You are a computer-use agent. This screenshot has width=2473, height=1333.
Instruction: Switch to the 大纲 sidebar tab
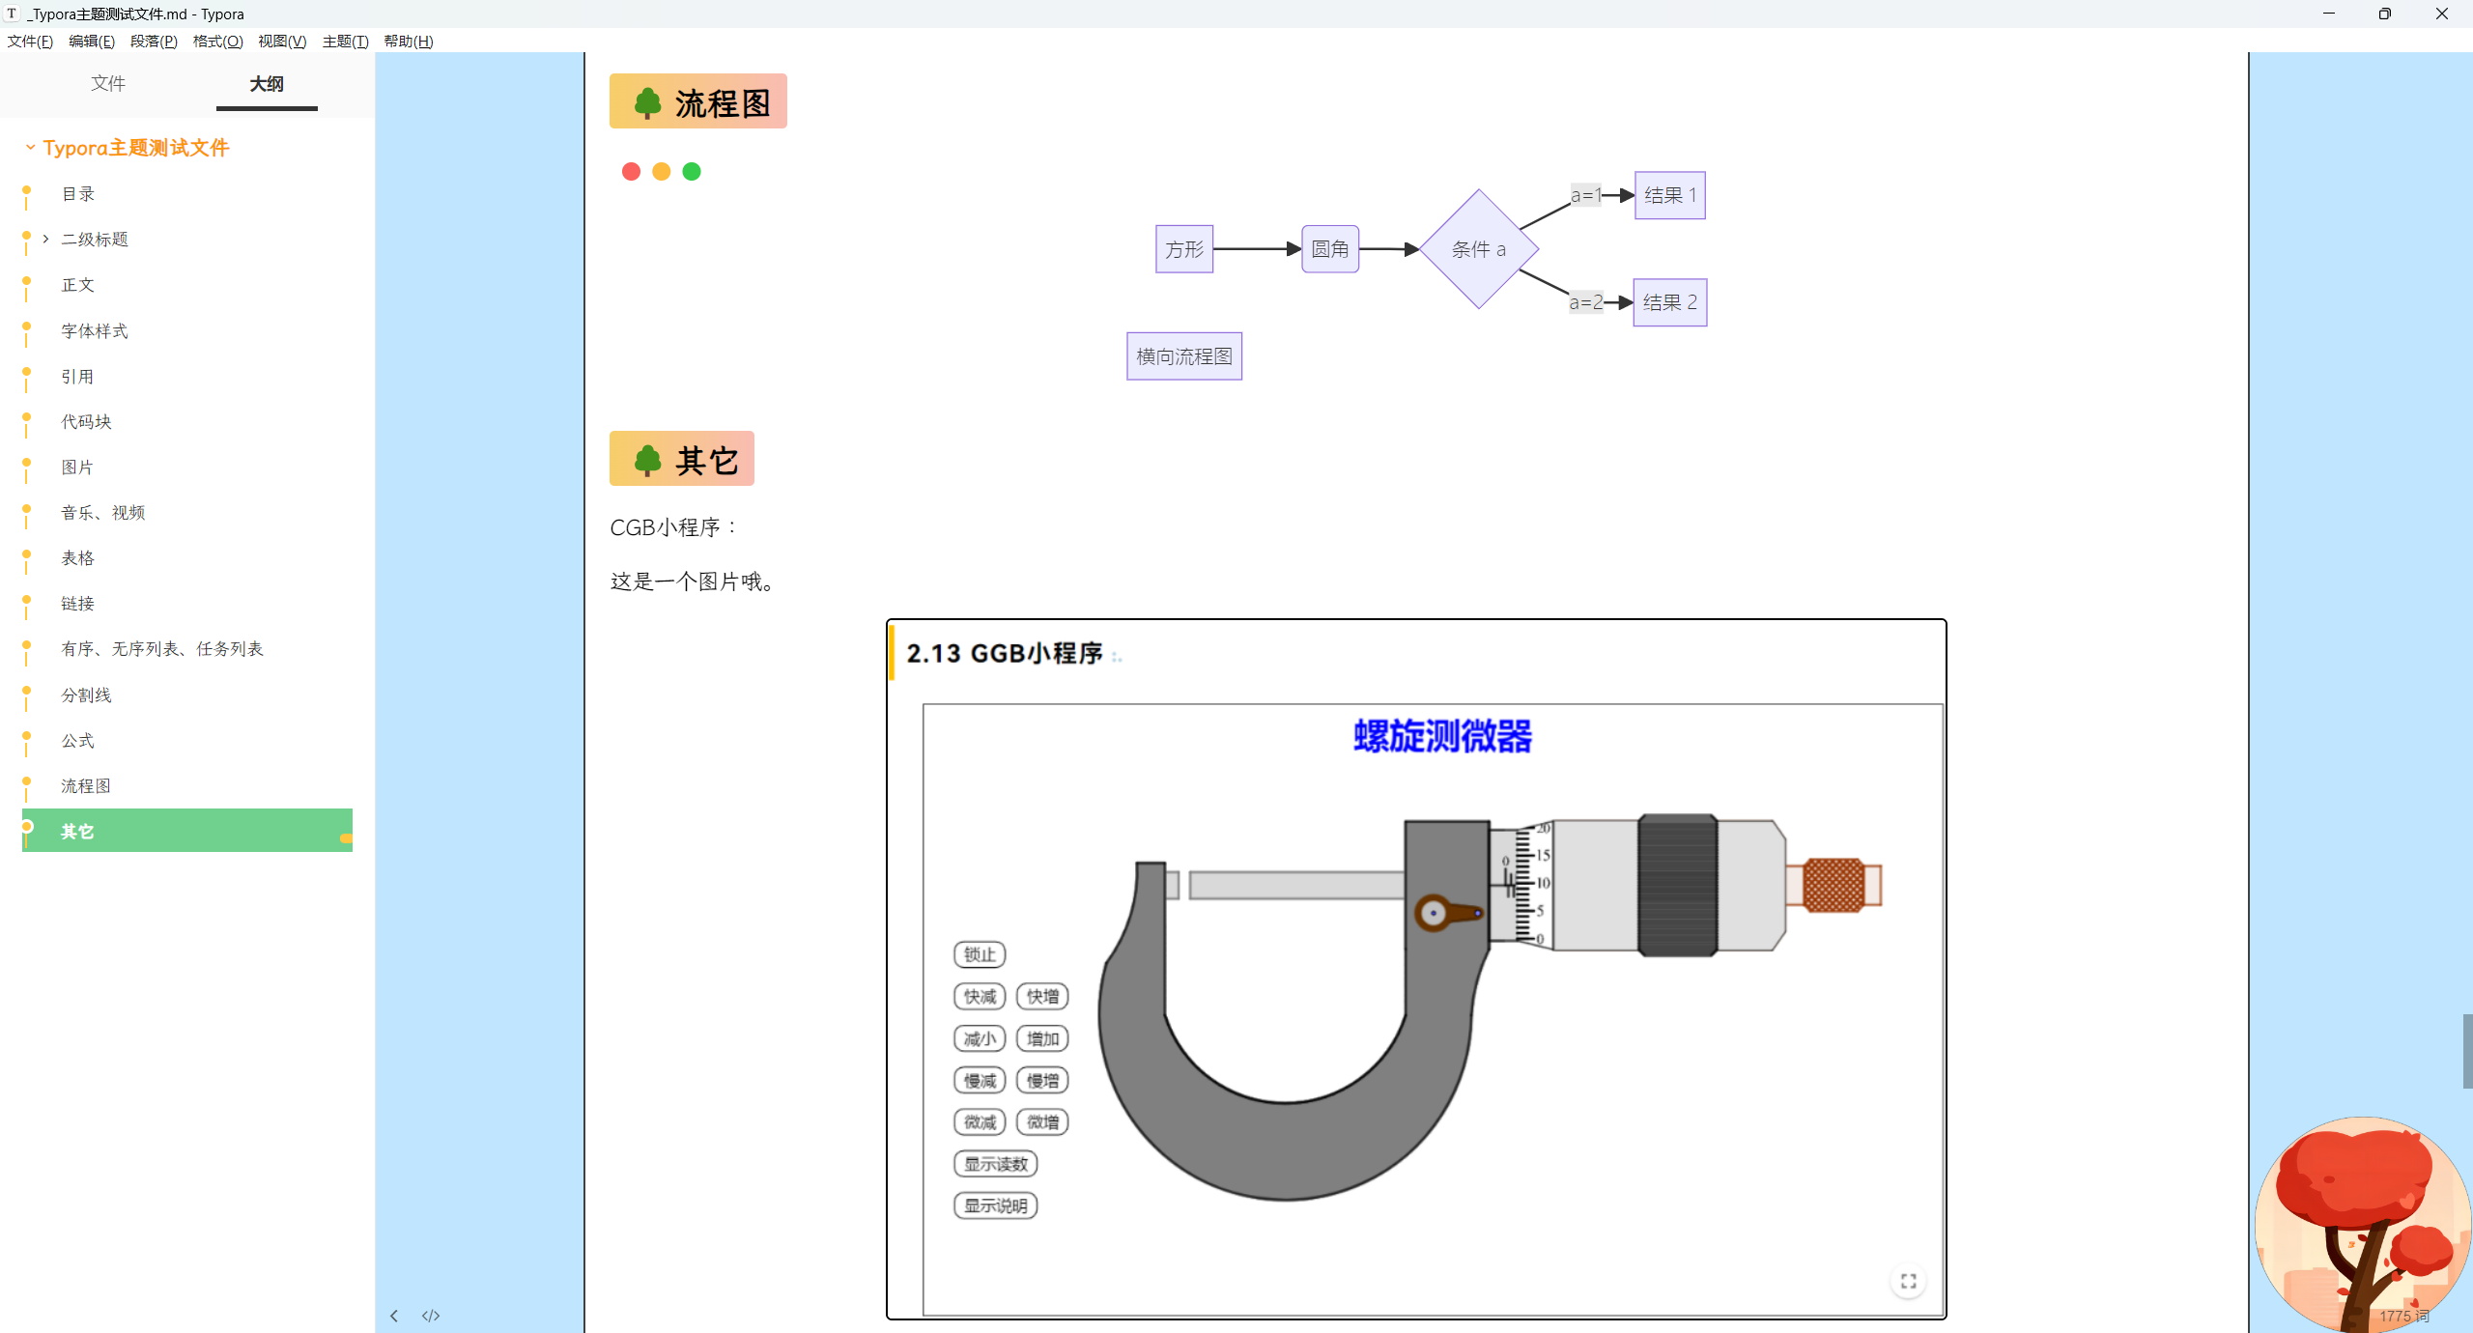[x=267, y=84]
